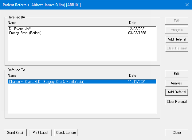This screenshot has height=140, width=192.
Task: Click the grayed-out Edit button in Referred By
Action: pos(176,21)
